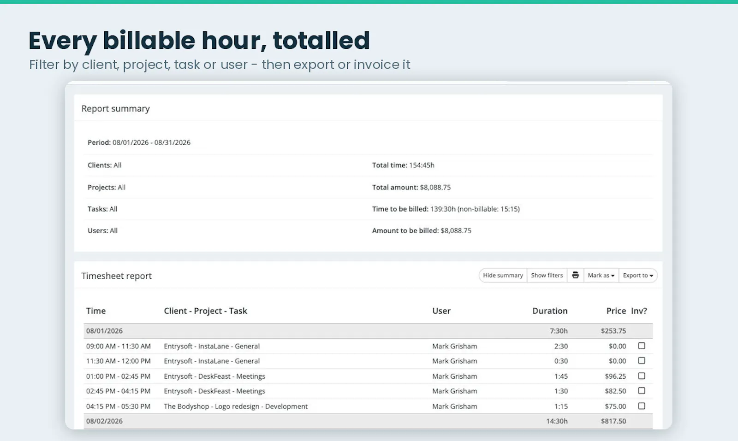This screenshot has width=738, height=441.
Task: Tick the invoice checkbox for the 01:00 PM - 02:45 PM entry
Action: coord(642,376)
